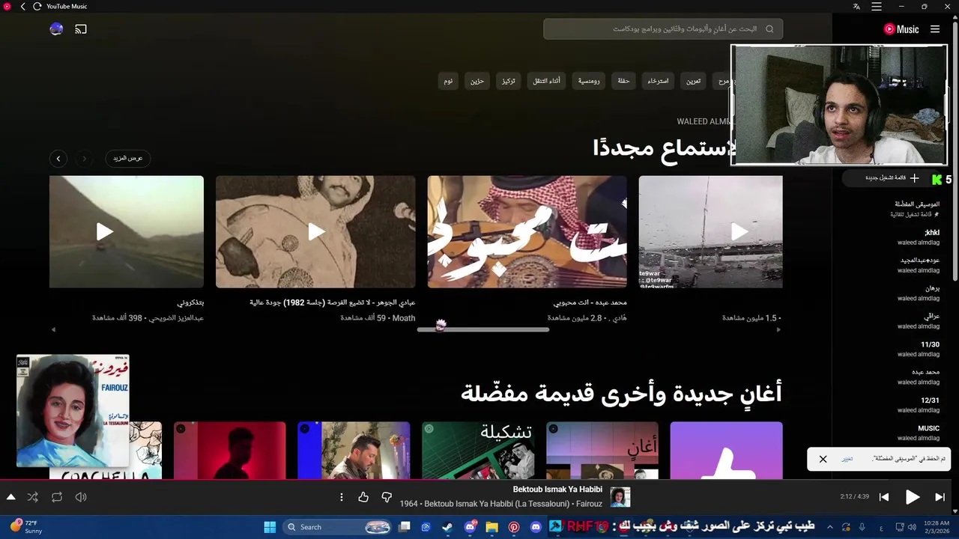Select the حزين mood chip
The image size is (959, 539).
coord(477,81)
